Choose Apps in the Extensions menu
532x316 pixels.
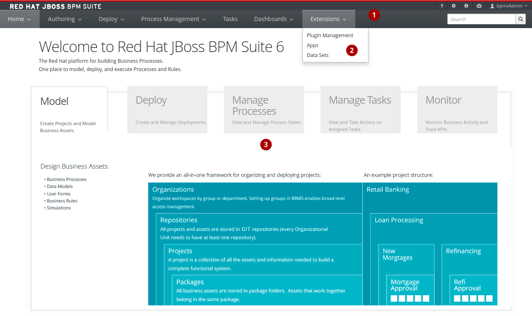click(x=313, y=45)
